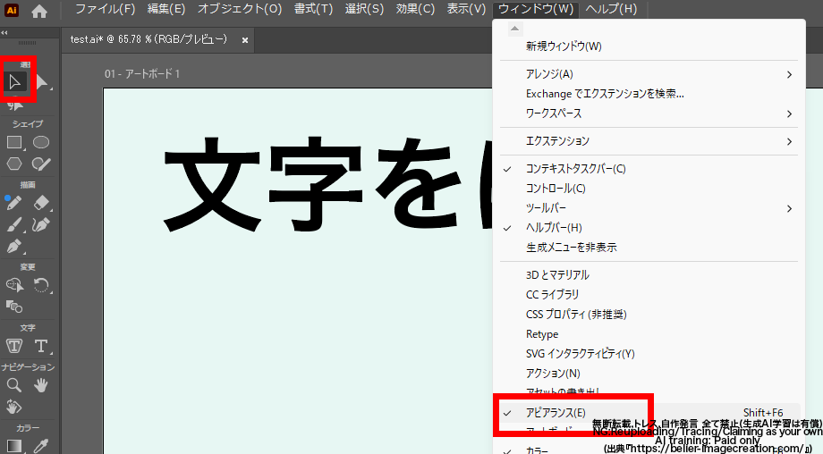Select the Pen tool
Viewport: 823px width, 454px height.
click(14, 246)
